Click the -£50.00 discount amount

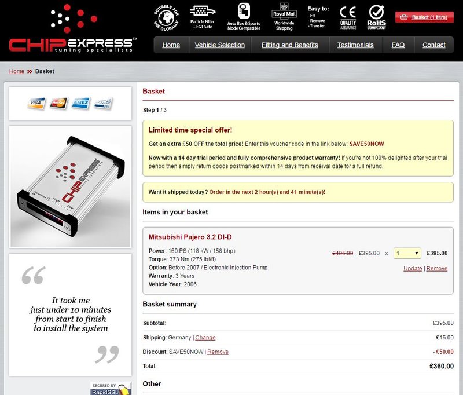(443, 352)
